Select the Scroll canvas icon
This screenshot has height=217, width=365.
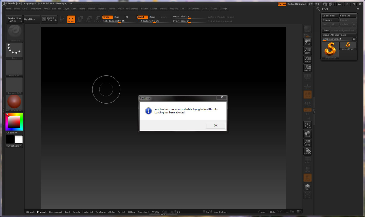(x=307, y=41)
